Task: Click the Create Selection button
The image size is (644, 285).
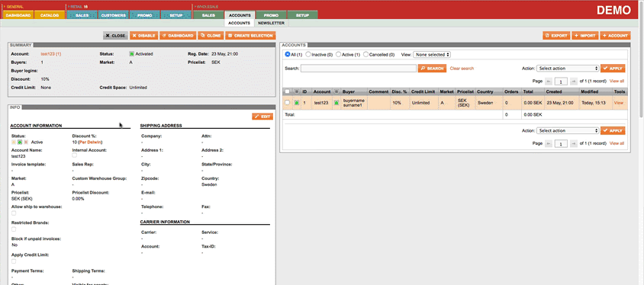Action: pyautogui.click(x=250, y=36)
